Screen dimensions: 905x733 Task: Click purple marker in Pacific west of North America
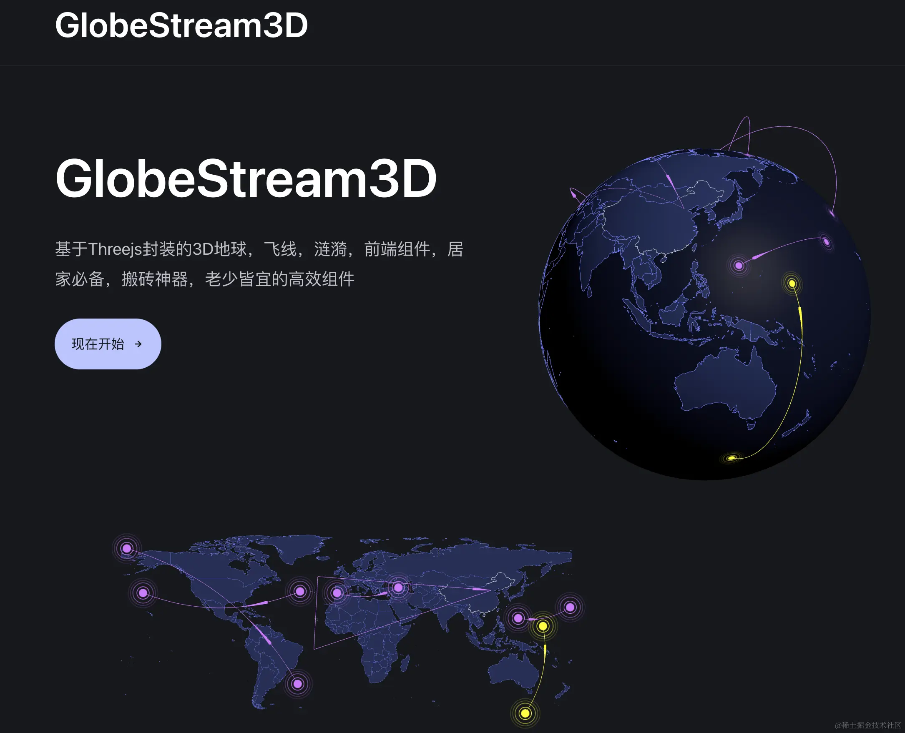143,593
